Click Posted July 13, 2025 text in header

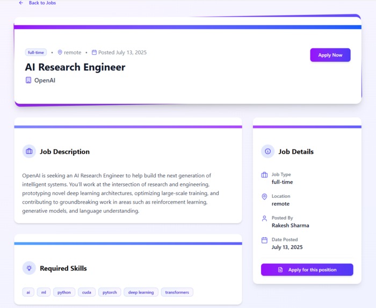tap(122, 52)
